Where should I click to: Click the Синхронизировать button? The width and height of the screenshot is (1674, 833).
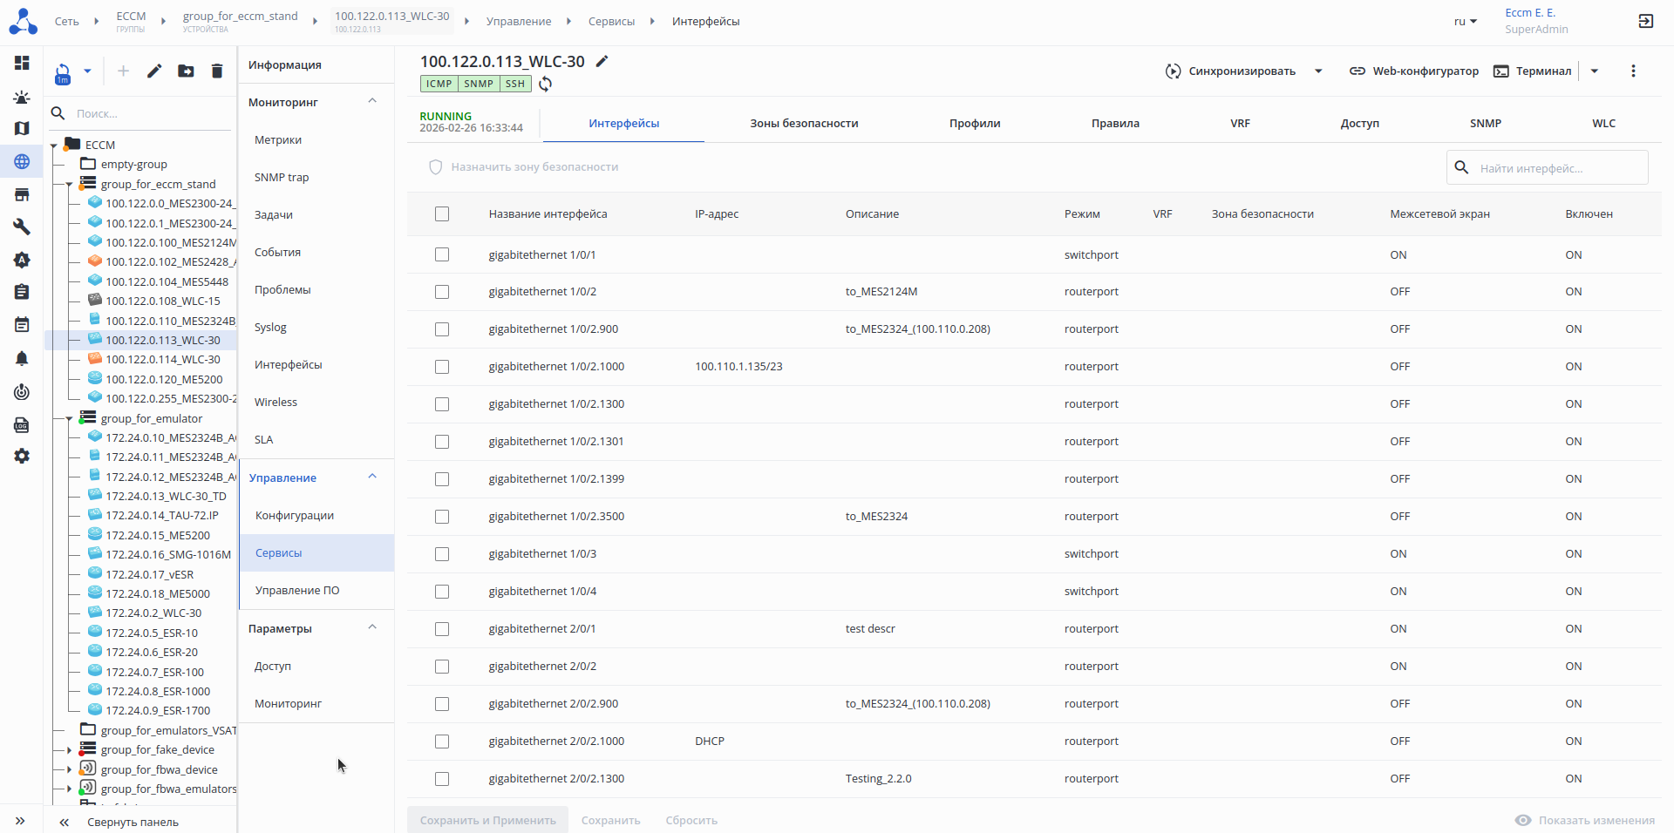click(1230, 71)
